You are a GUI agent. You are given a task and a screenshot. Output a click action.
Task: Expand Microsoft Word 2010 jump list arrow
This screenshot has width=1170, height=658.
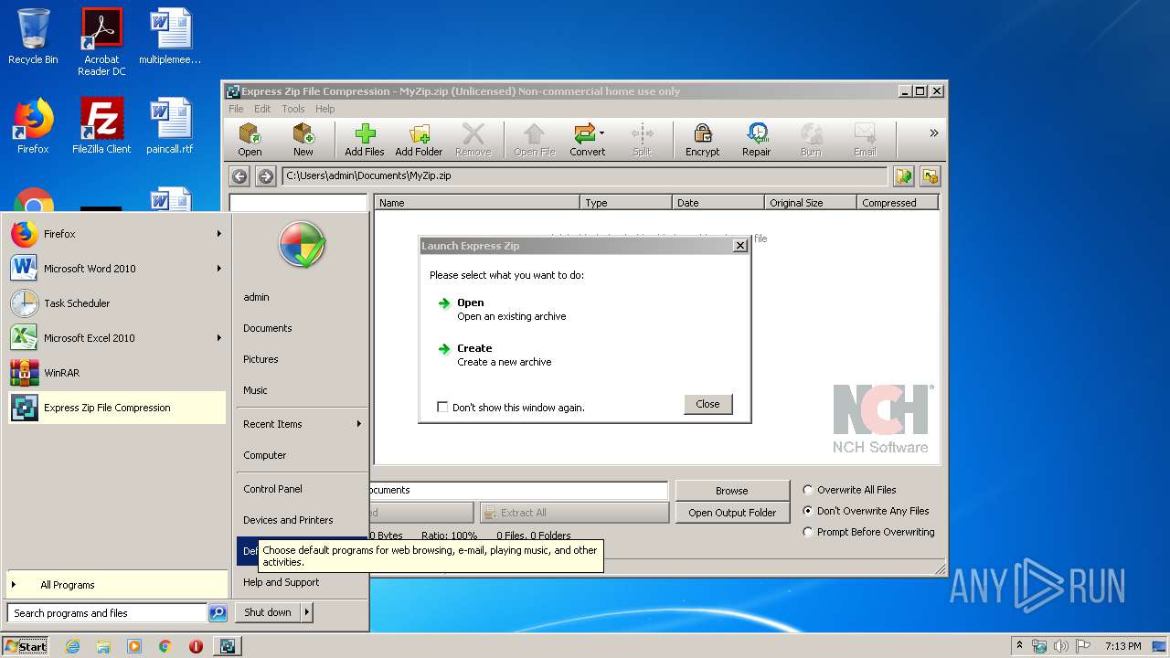click(x=219, y=269)
